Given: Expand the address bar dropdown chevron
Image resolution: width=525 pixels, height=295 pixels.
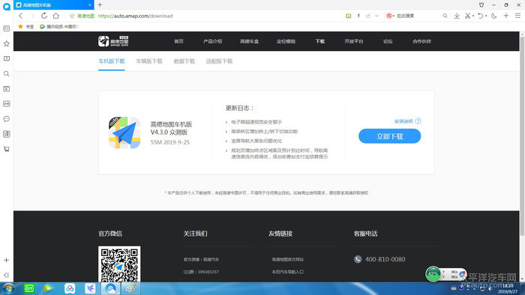Looking at the screenshot, I should pyautogui.click(x=376, y=16).
